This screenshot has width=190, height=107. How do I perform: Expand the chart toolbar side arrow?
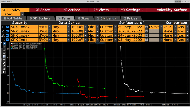[x=2, y=43]
